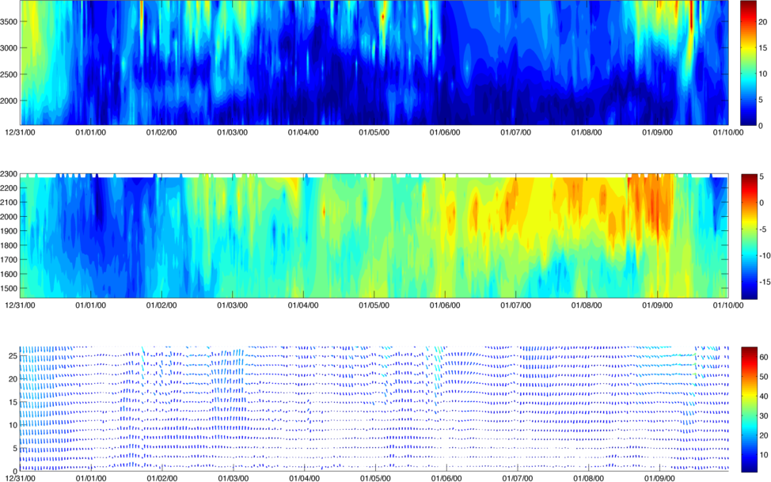Click the 01/08/00 date label under bottom plot
The height and width of the screenshot is (482, 771).
point(589,478)
